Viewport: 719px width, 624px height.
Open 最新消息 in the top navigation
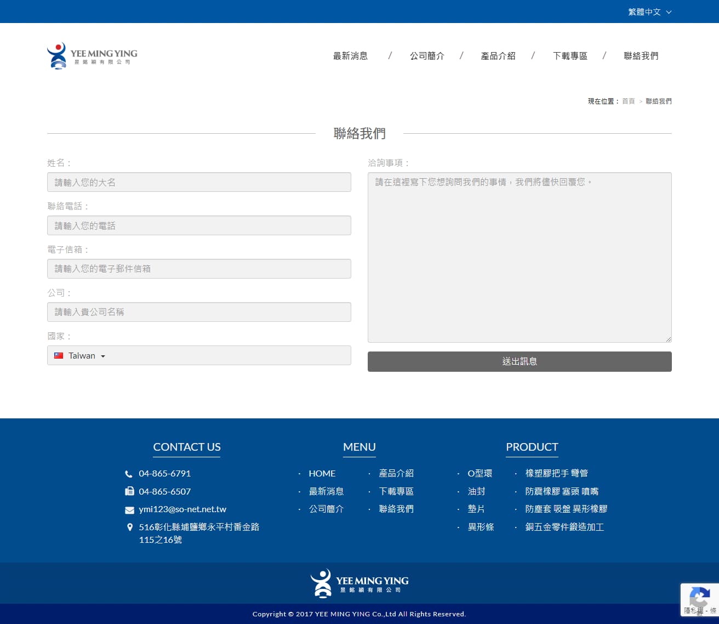click(350, 56)
